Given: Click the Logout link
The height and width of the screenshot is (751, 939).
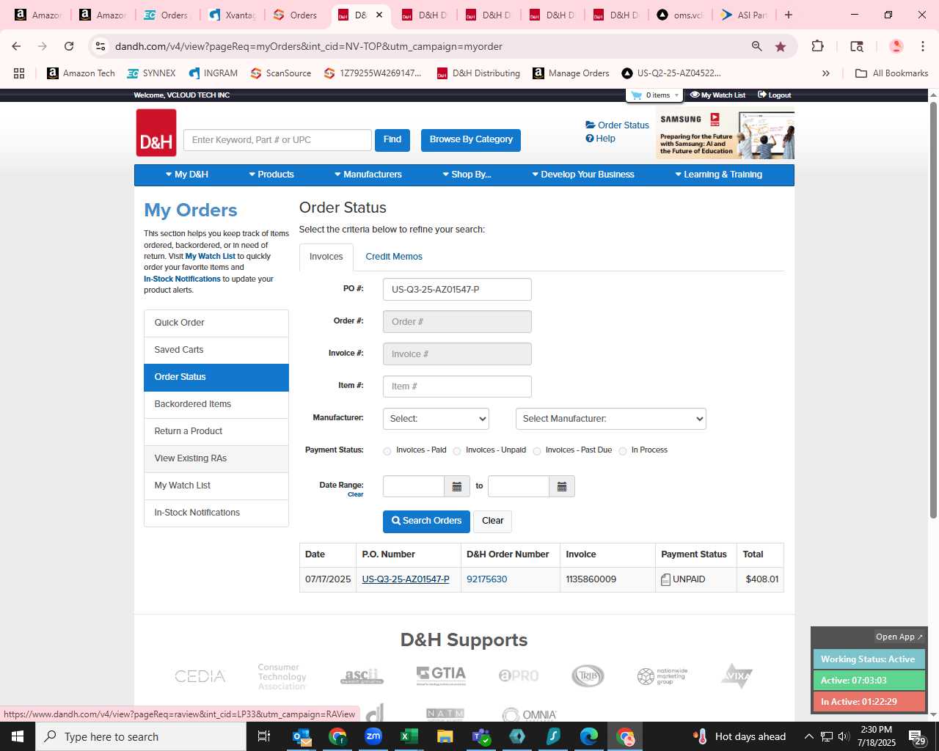Looking at the screenshot, I should tap(775, 95).
